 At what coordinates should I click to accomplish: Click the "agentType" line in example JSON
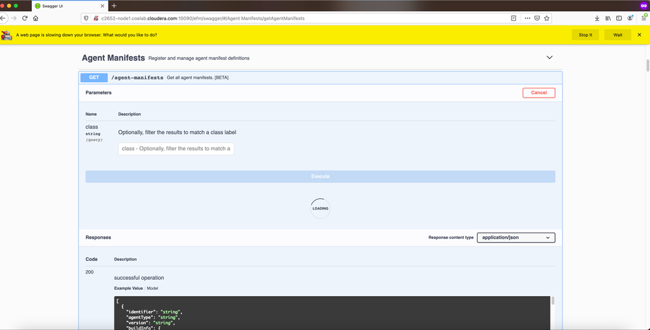153,317
